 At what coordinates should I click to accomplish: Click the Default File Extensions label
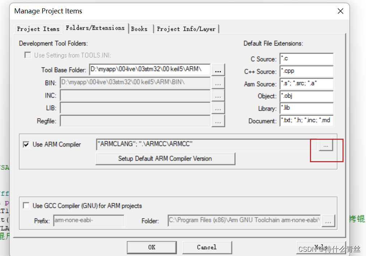pyautogui.click(x=273, y=43)
